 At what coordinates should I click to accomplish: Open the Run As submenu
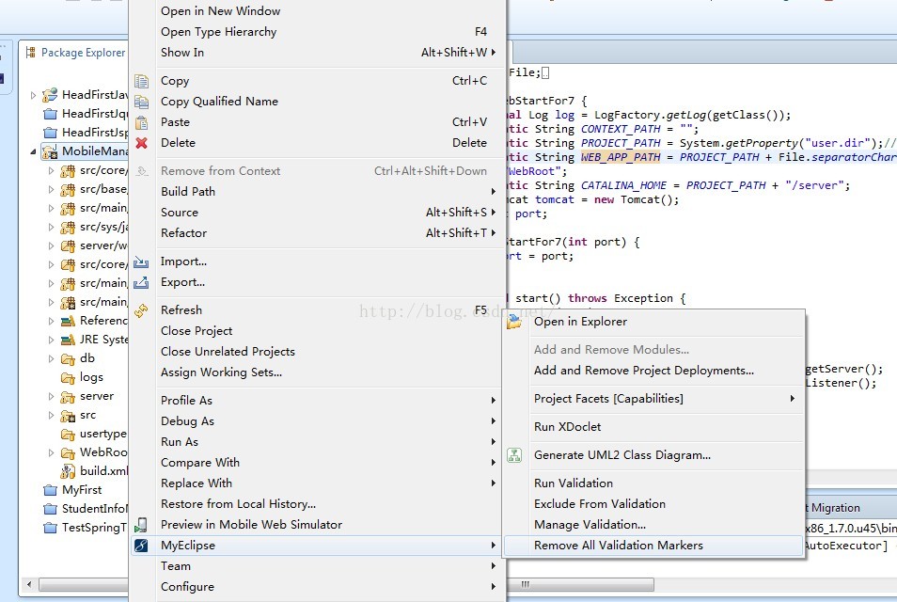316,442
